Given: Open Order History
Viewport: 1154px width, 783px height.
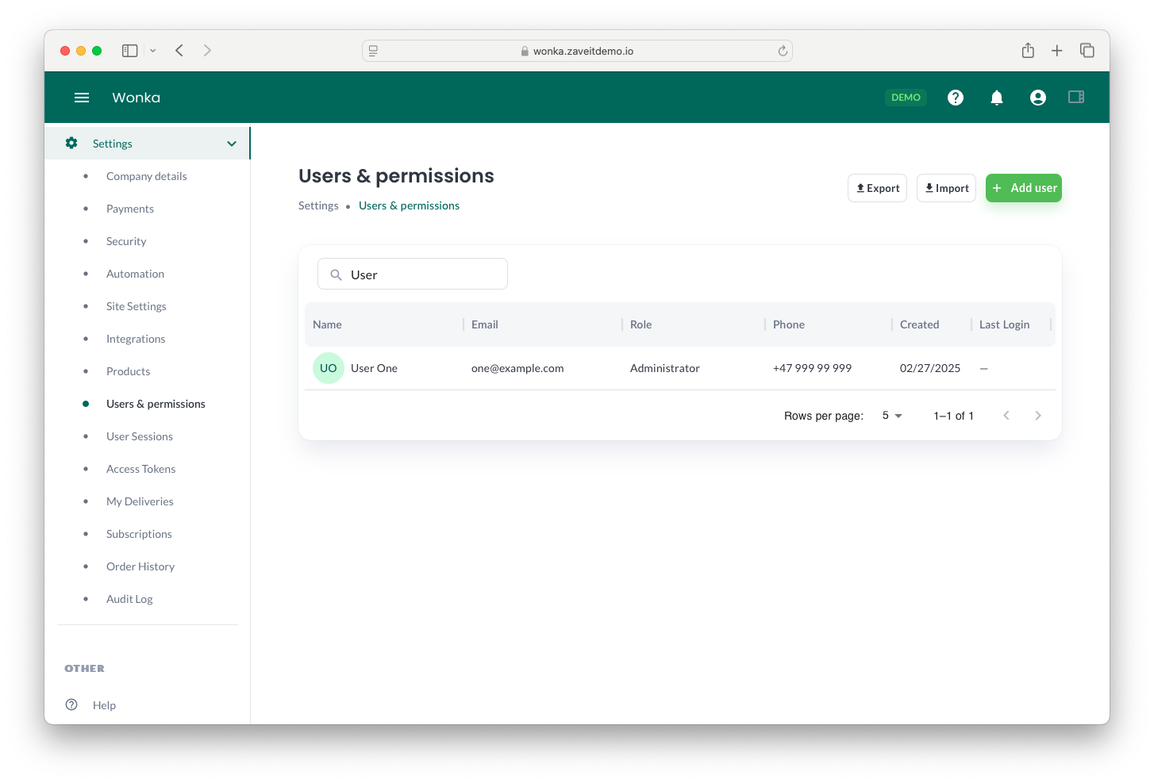Looking at the screenshot, I should point(140,566).
